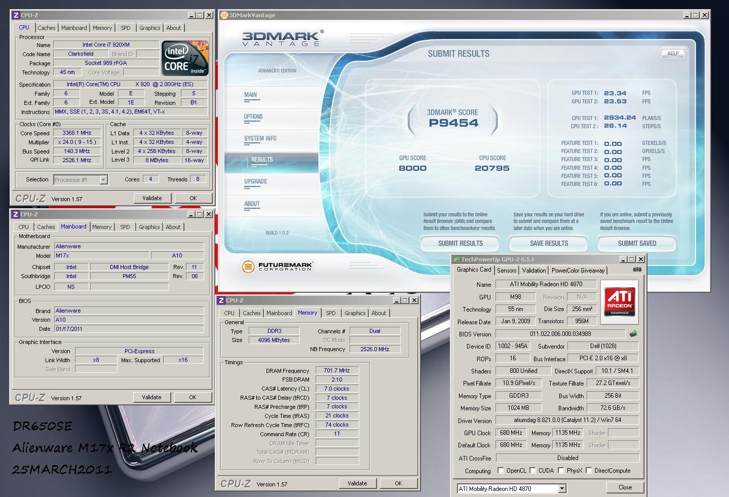Click the Driver Version field in GPU-Z
This screenshot has height=497, width=729.
567,420
